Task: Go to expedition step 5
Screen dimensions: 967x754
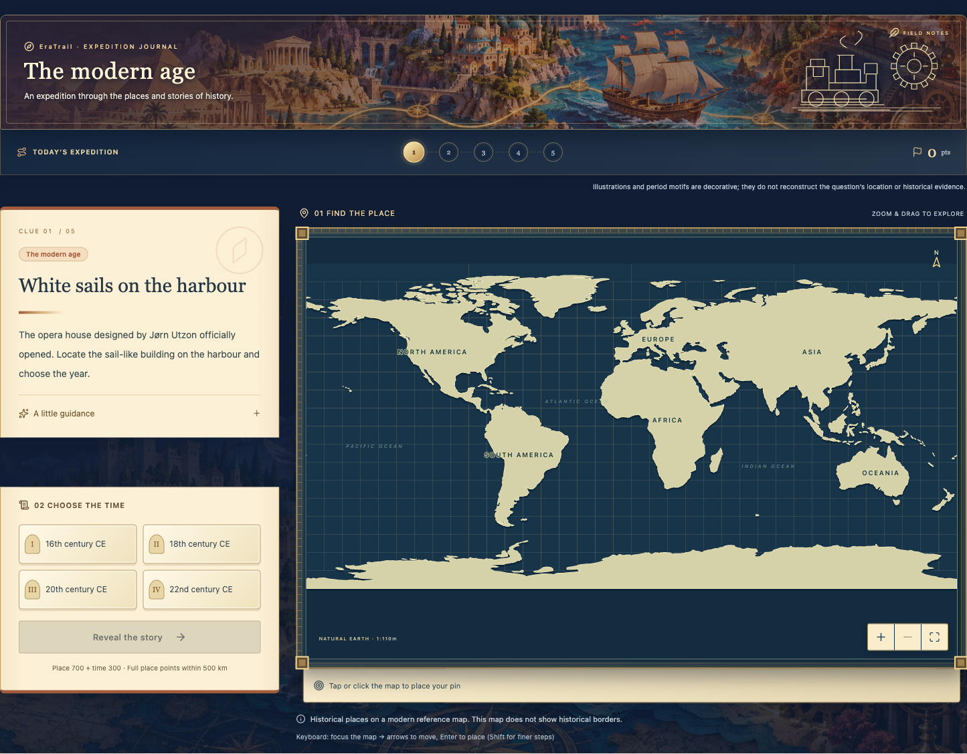Action: tap(553, 152)
